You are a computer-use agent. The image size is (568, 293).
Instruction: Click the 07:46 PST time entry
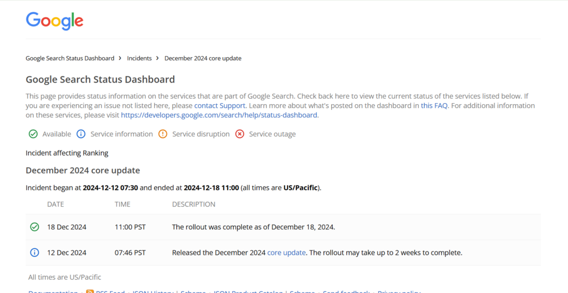click(x=130, y=253)
